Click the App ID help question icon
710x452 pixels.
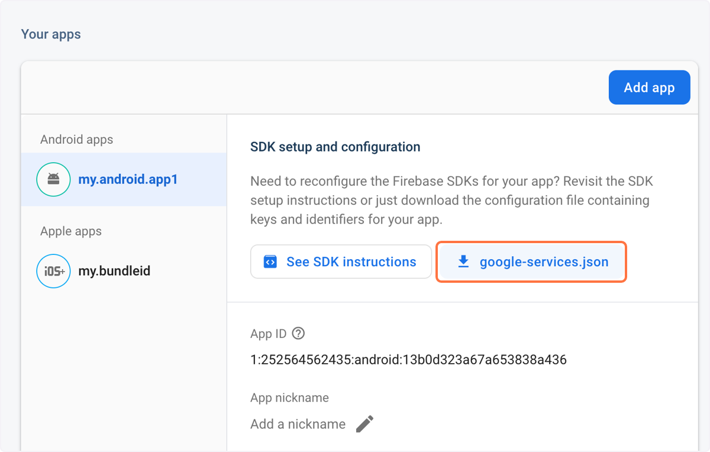[299, 334]
